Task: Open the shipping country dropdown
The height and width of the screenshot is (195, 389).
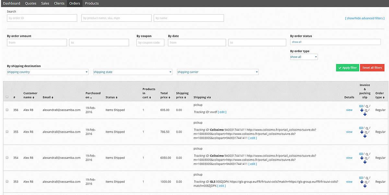Action: point(47,72)
